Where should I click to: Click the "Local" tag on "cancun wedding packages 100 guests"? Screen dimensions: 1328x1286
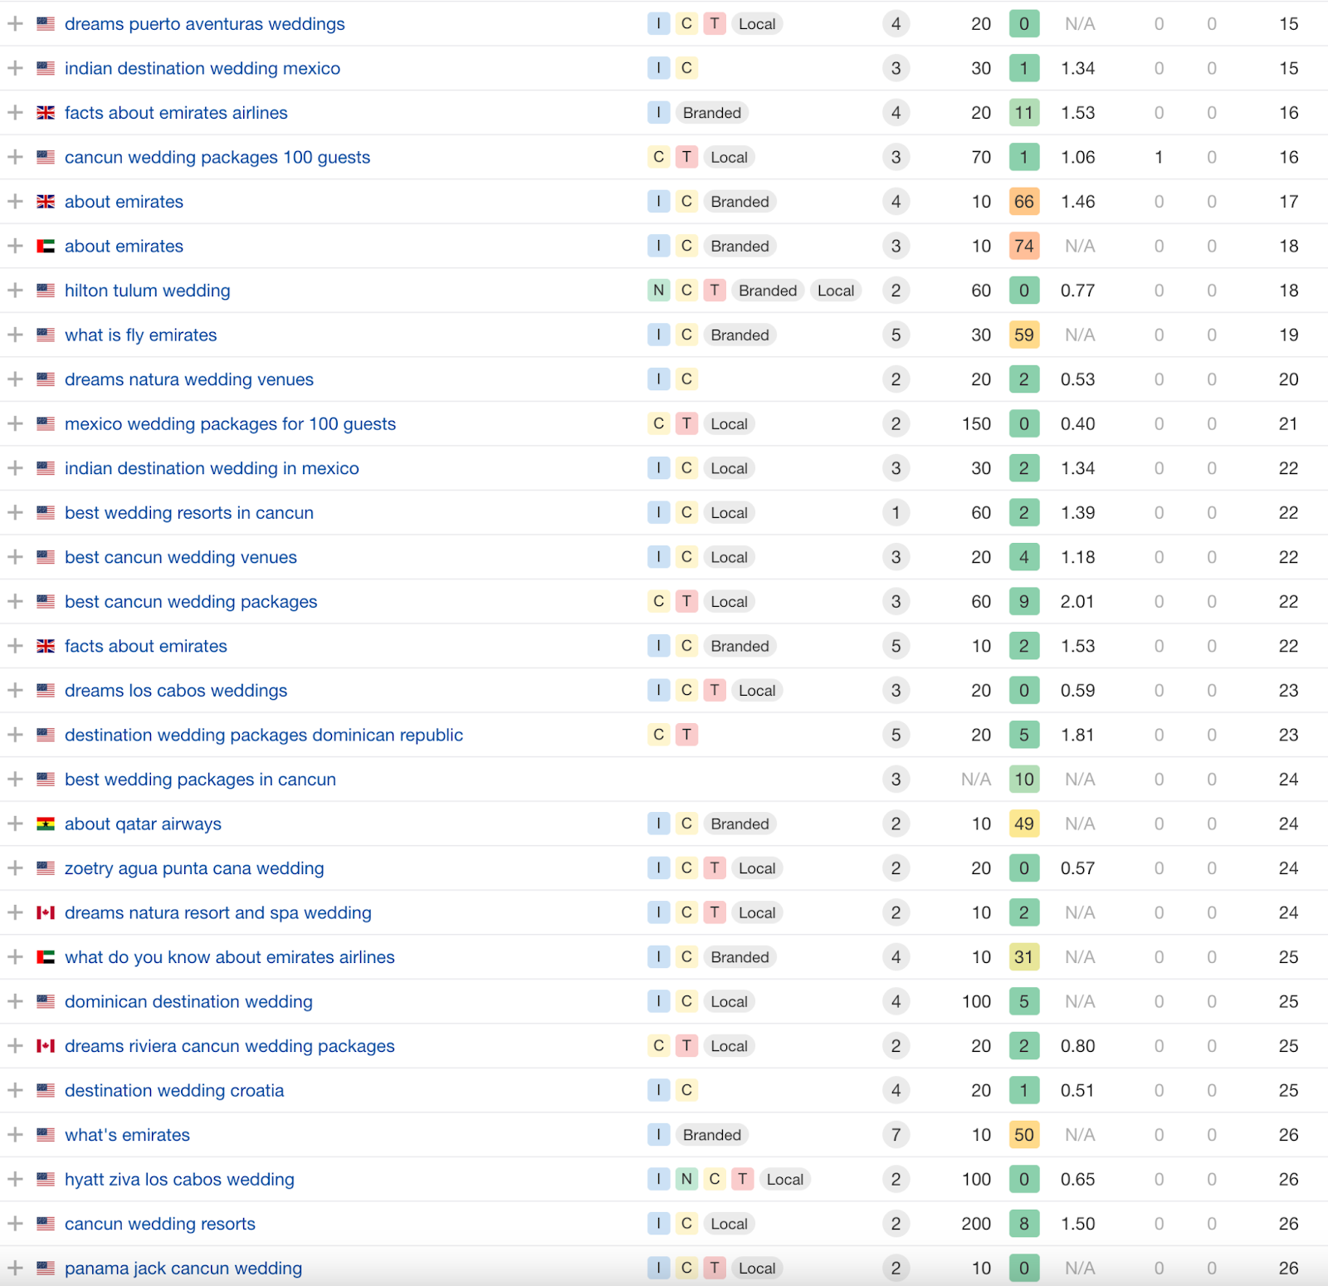click(x=728, y=157)
